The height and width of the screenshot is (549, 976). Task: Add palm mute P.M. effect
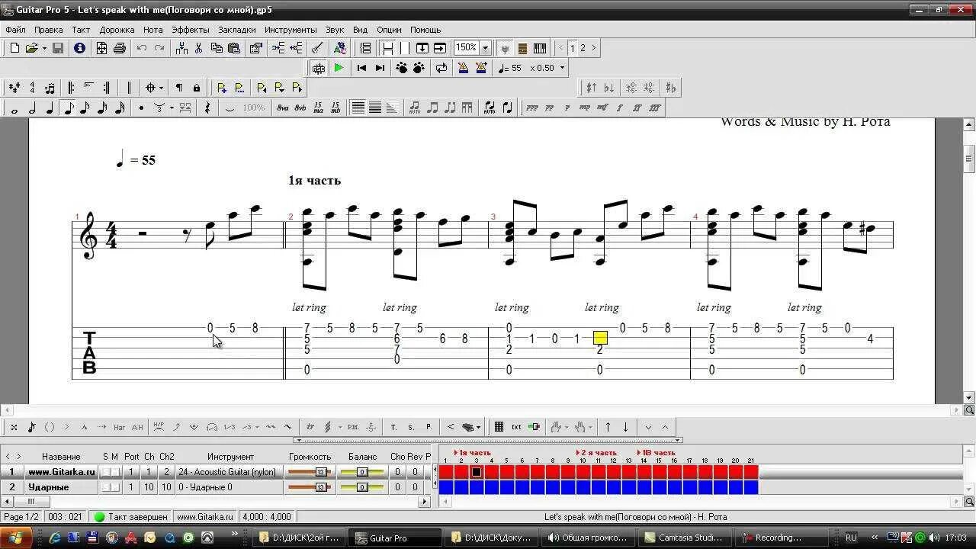pyautogui.click(x=353, y=427)
